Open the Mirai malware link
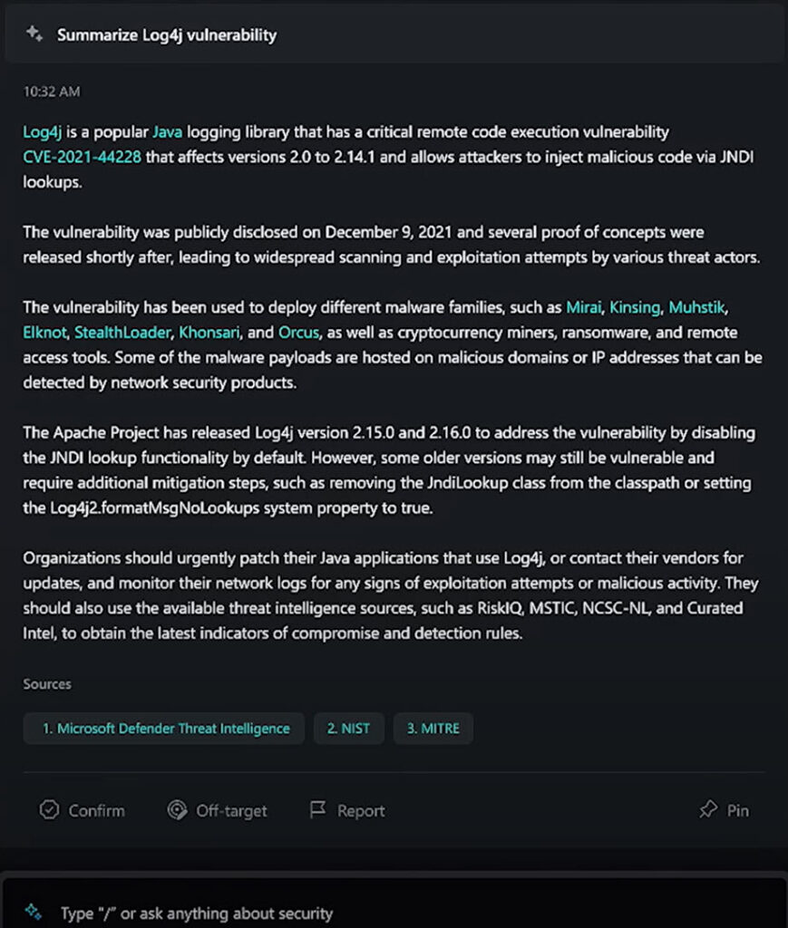This screenshot has width=788, height=928. coord(583,307)
